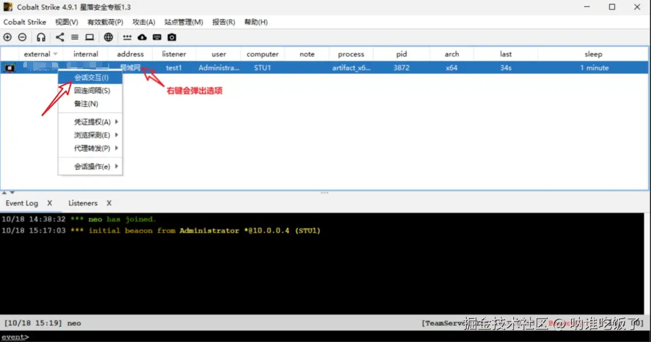Viewport: 651px width, 342px height.
Task: Expand the 会话操作(e) submenu
Action: tap(90, 167)
